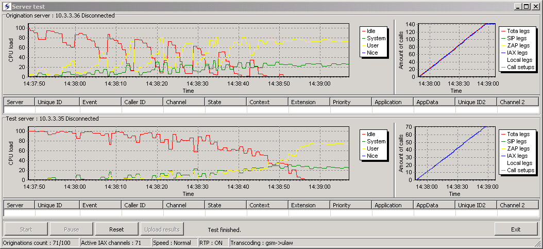Select Unique ID header in Test server table

point(58,205)
